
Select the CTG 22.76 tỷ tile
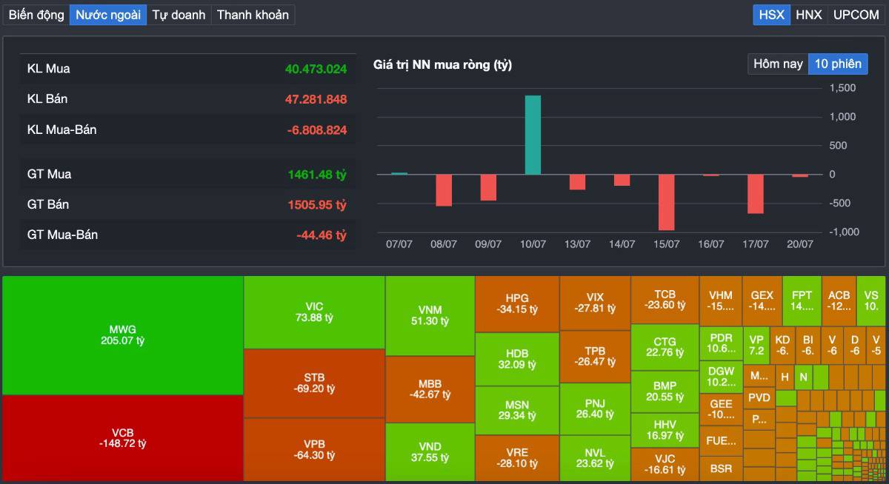point(665,347)
